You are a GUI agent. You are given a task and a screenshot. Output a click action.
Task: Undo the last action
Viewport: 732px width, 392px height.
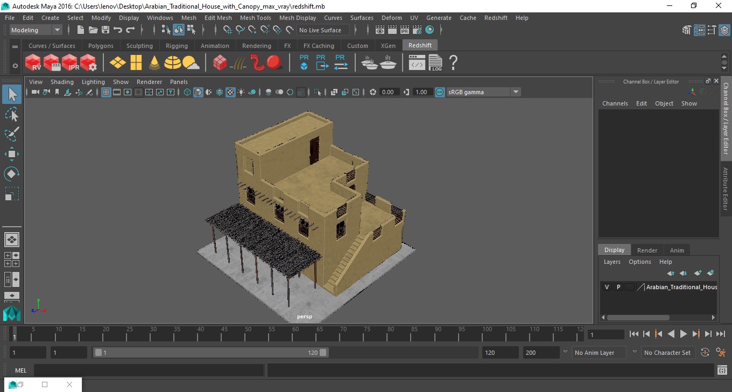[x=118, y=30]
